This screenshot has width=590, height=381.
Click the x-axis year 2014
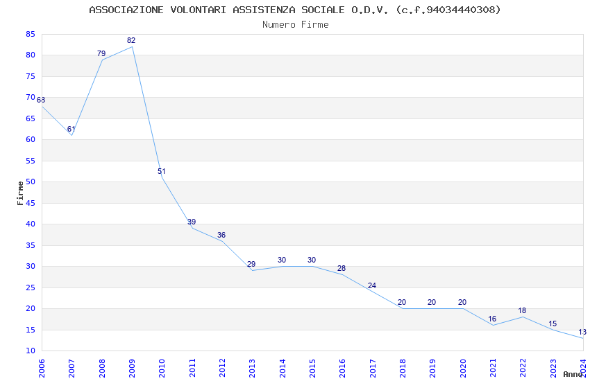pos(283,369)
